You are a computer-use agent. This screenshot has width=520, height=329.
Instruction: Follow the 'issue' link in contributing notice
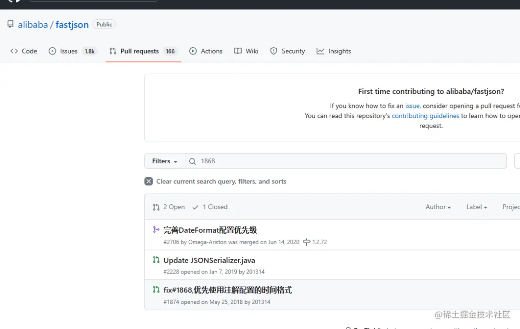click(412, 106)
